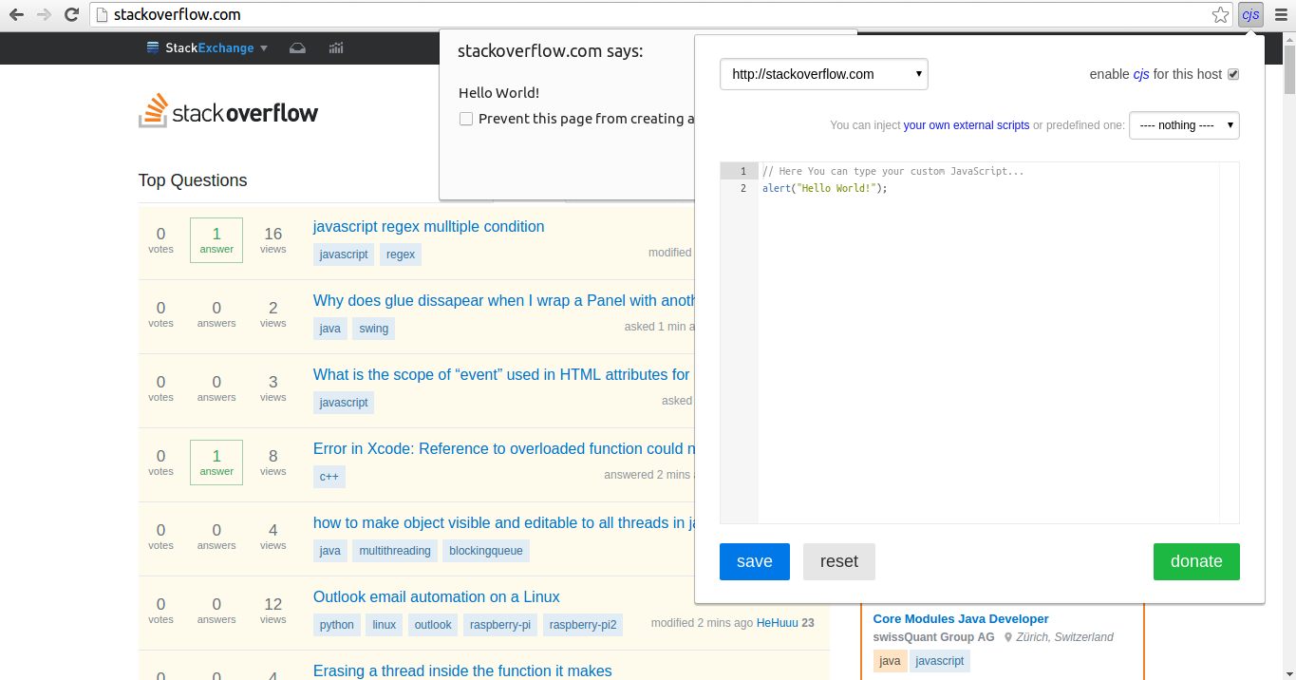
Task: Click the 'swing' tag
Action: tap(373, 329)
